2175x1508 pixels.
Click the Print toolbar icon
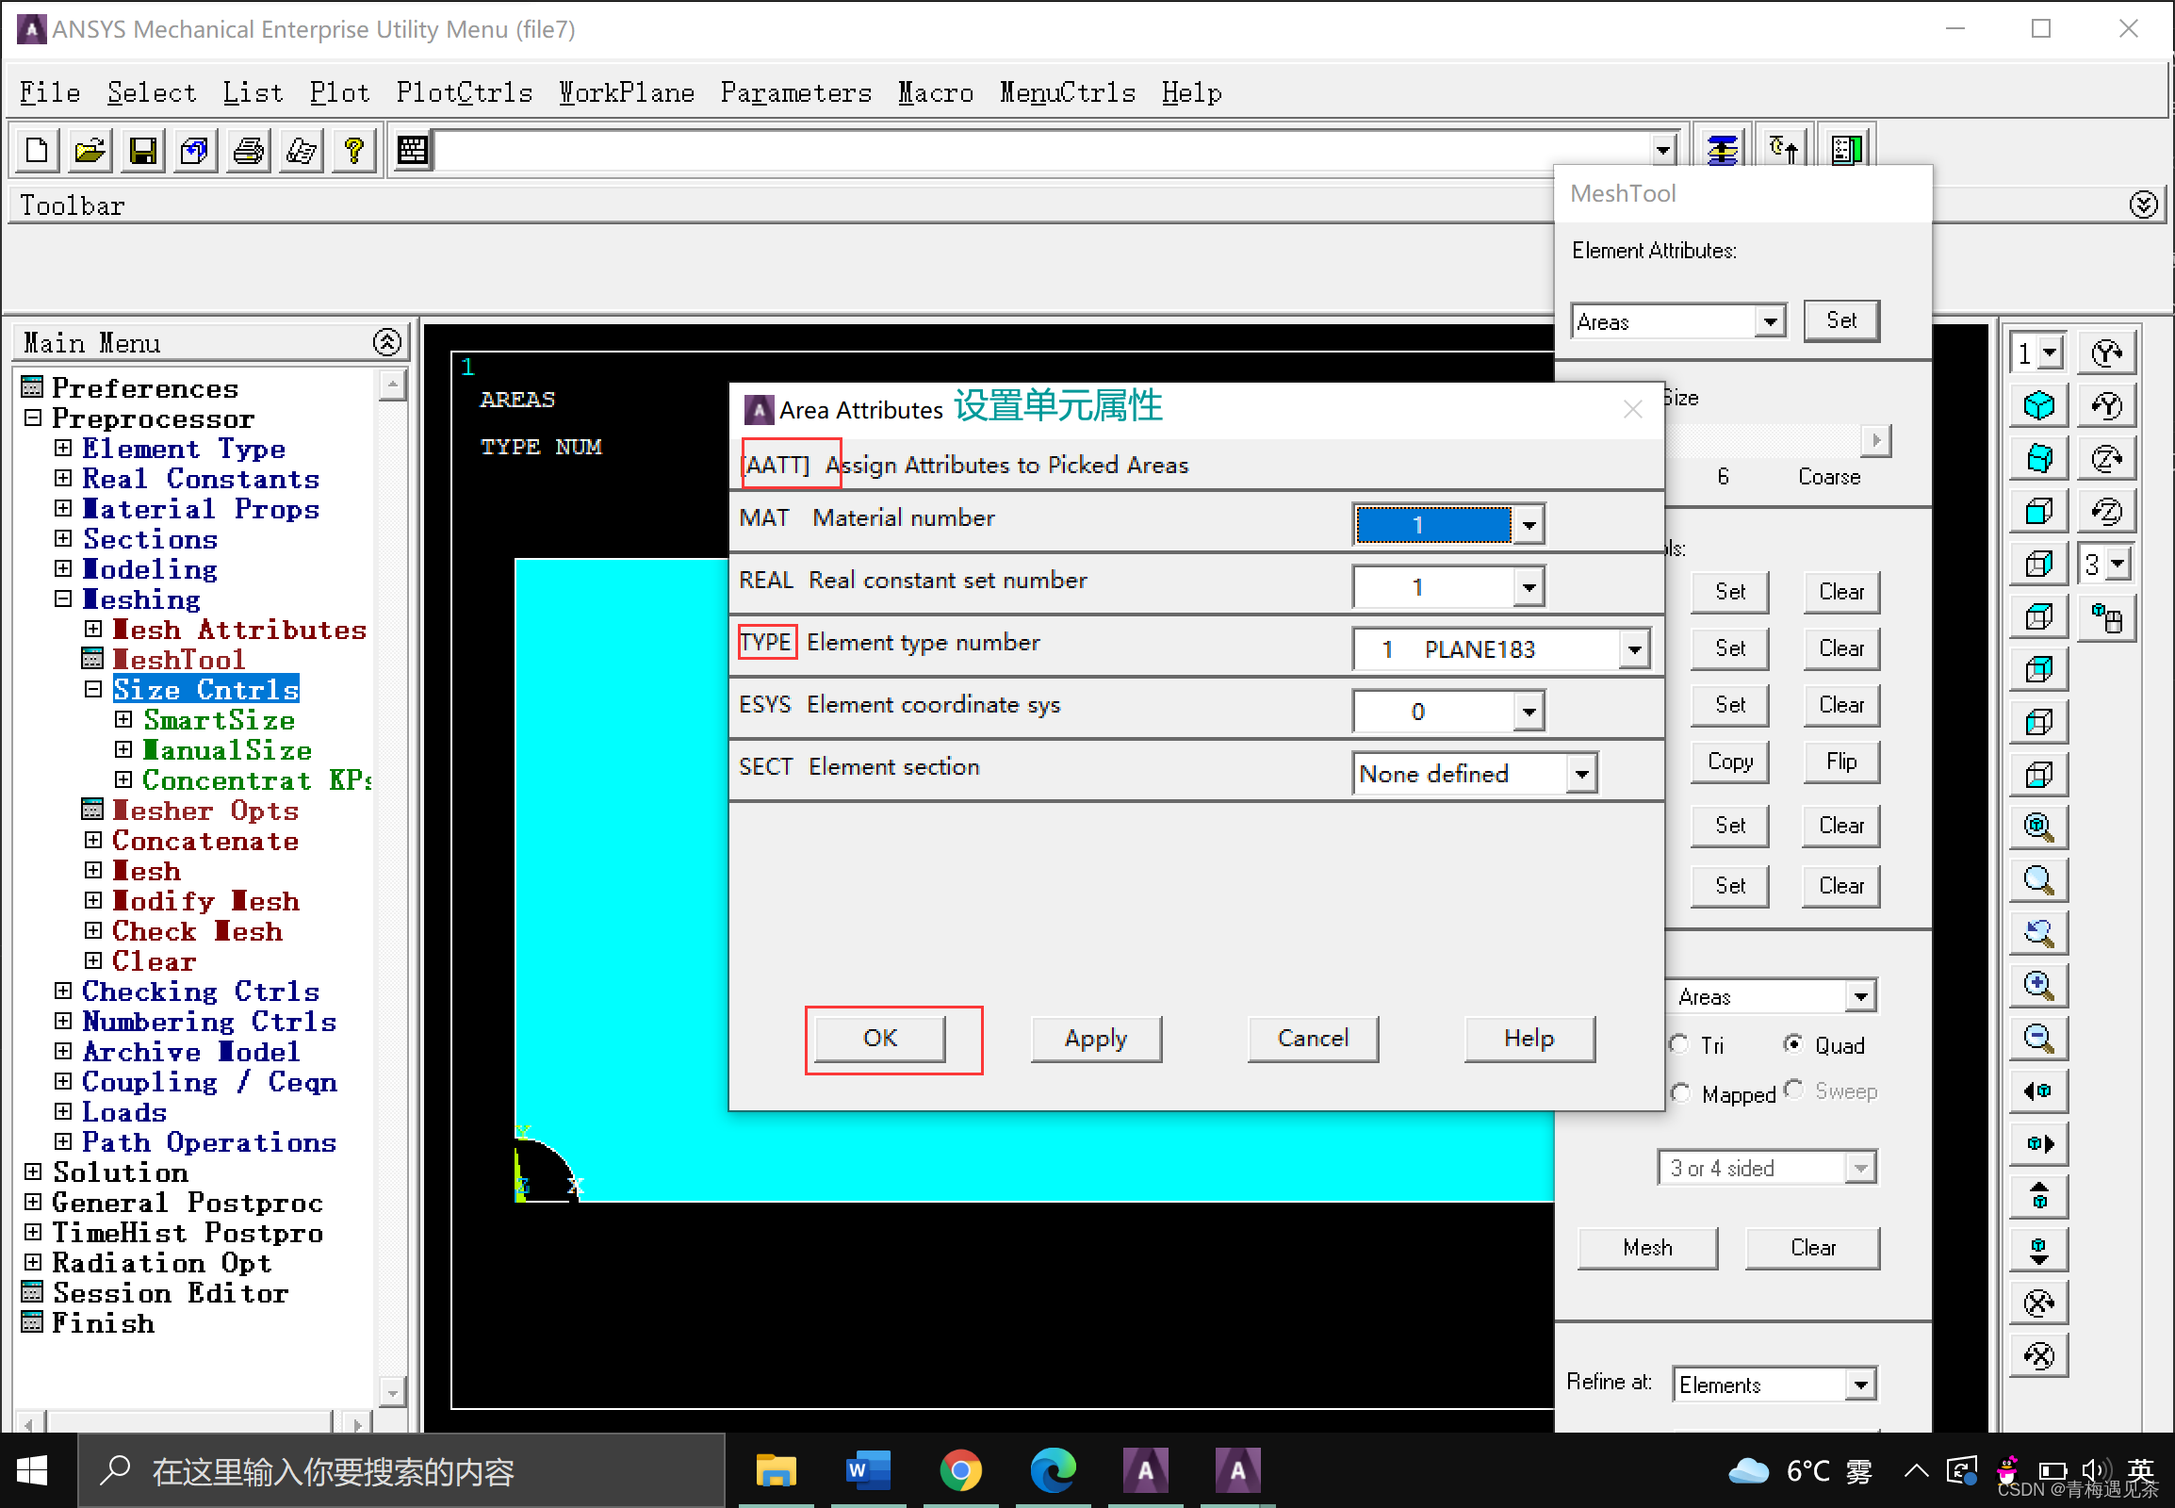(249, 150)
